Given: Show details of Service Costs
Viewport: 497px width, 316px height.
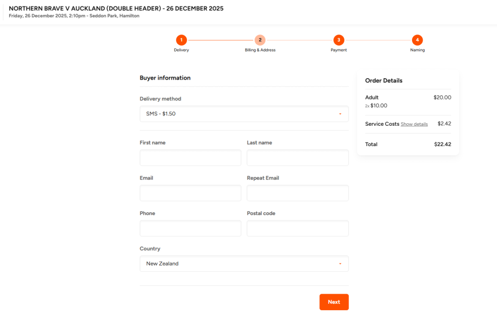Looking at the screenshot, I should (x=414, y=124).
